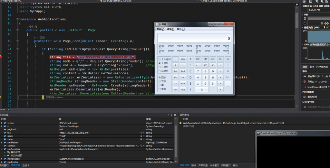Open the locals panel window position dropdown arrow
Image resolution: width=330 pixels, height=168 pixels.
coord(168,115)
